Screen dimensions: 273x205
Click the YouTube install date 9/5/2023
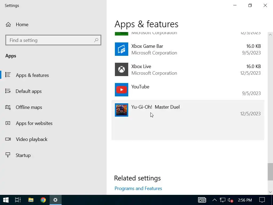[251, 93]
